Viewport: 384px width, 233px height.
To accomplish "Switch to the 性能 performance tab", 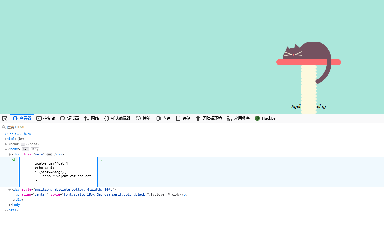I will (143, 118).
